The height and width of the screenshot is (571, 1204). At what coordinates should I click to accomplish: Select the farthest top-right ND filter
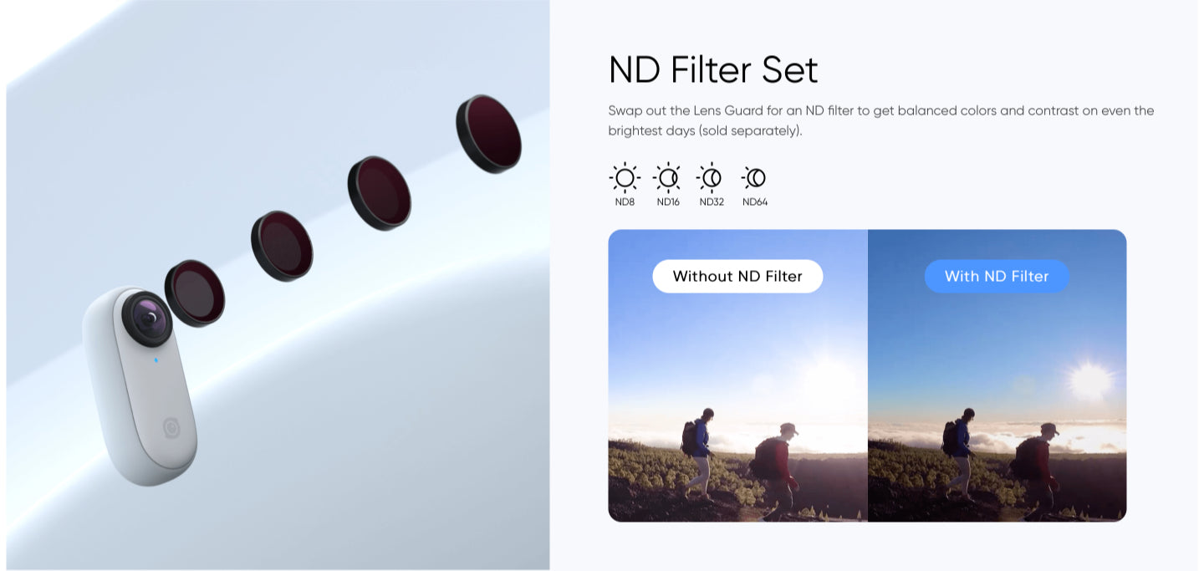tap(488, 134)
